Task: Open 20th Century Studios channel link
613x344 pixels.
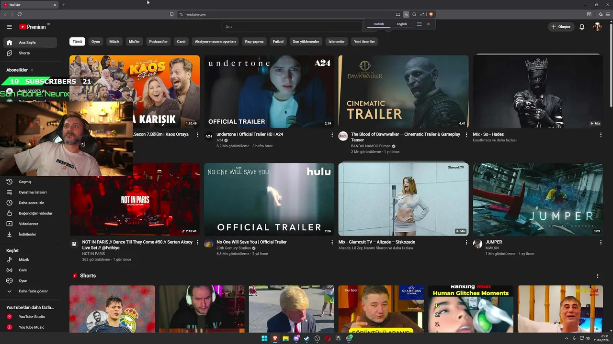Action: (233, 248)
